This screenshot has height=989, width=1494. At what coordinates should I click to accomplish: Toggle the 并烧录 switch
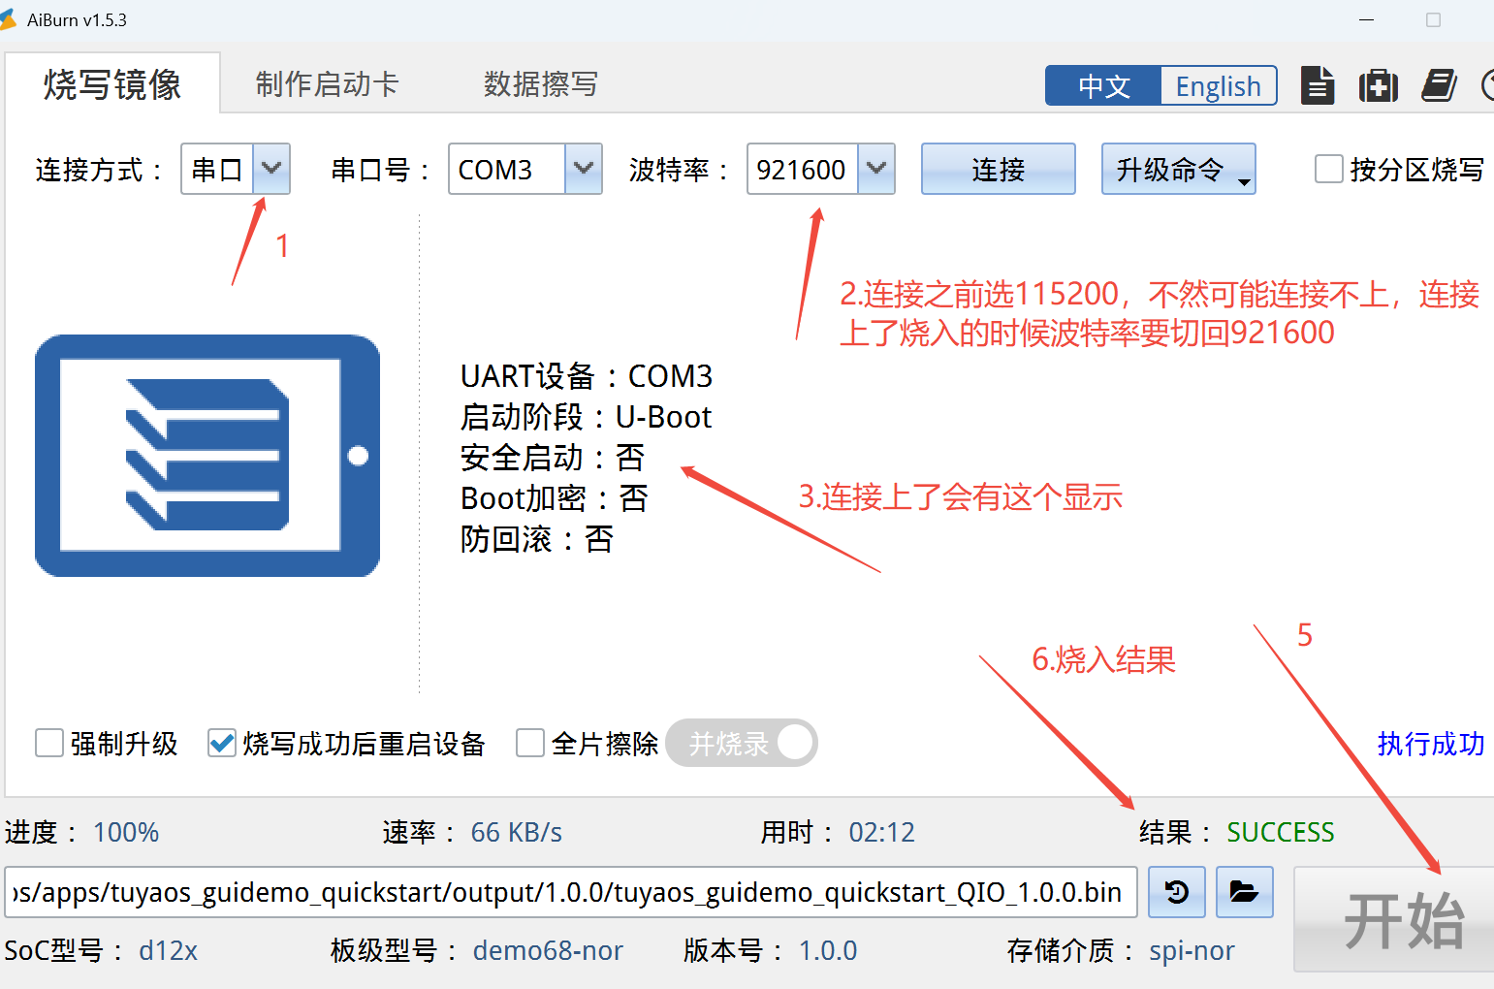[x=742, y=744]
